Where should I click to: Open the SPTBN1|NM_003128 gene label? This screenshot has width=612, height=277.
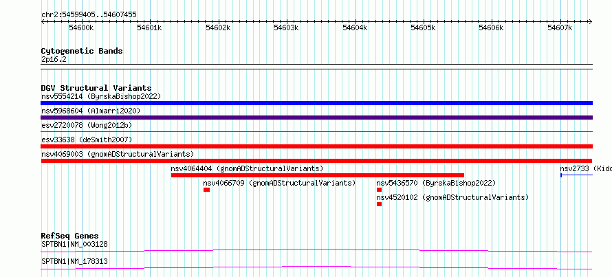click(x=74, y=244)
